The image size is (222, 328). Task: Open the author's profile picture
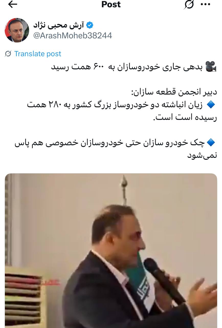click(17, 30)
